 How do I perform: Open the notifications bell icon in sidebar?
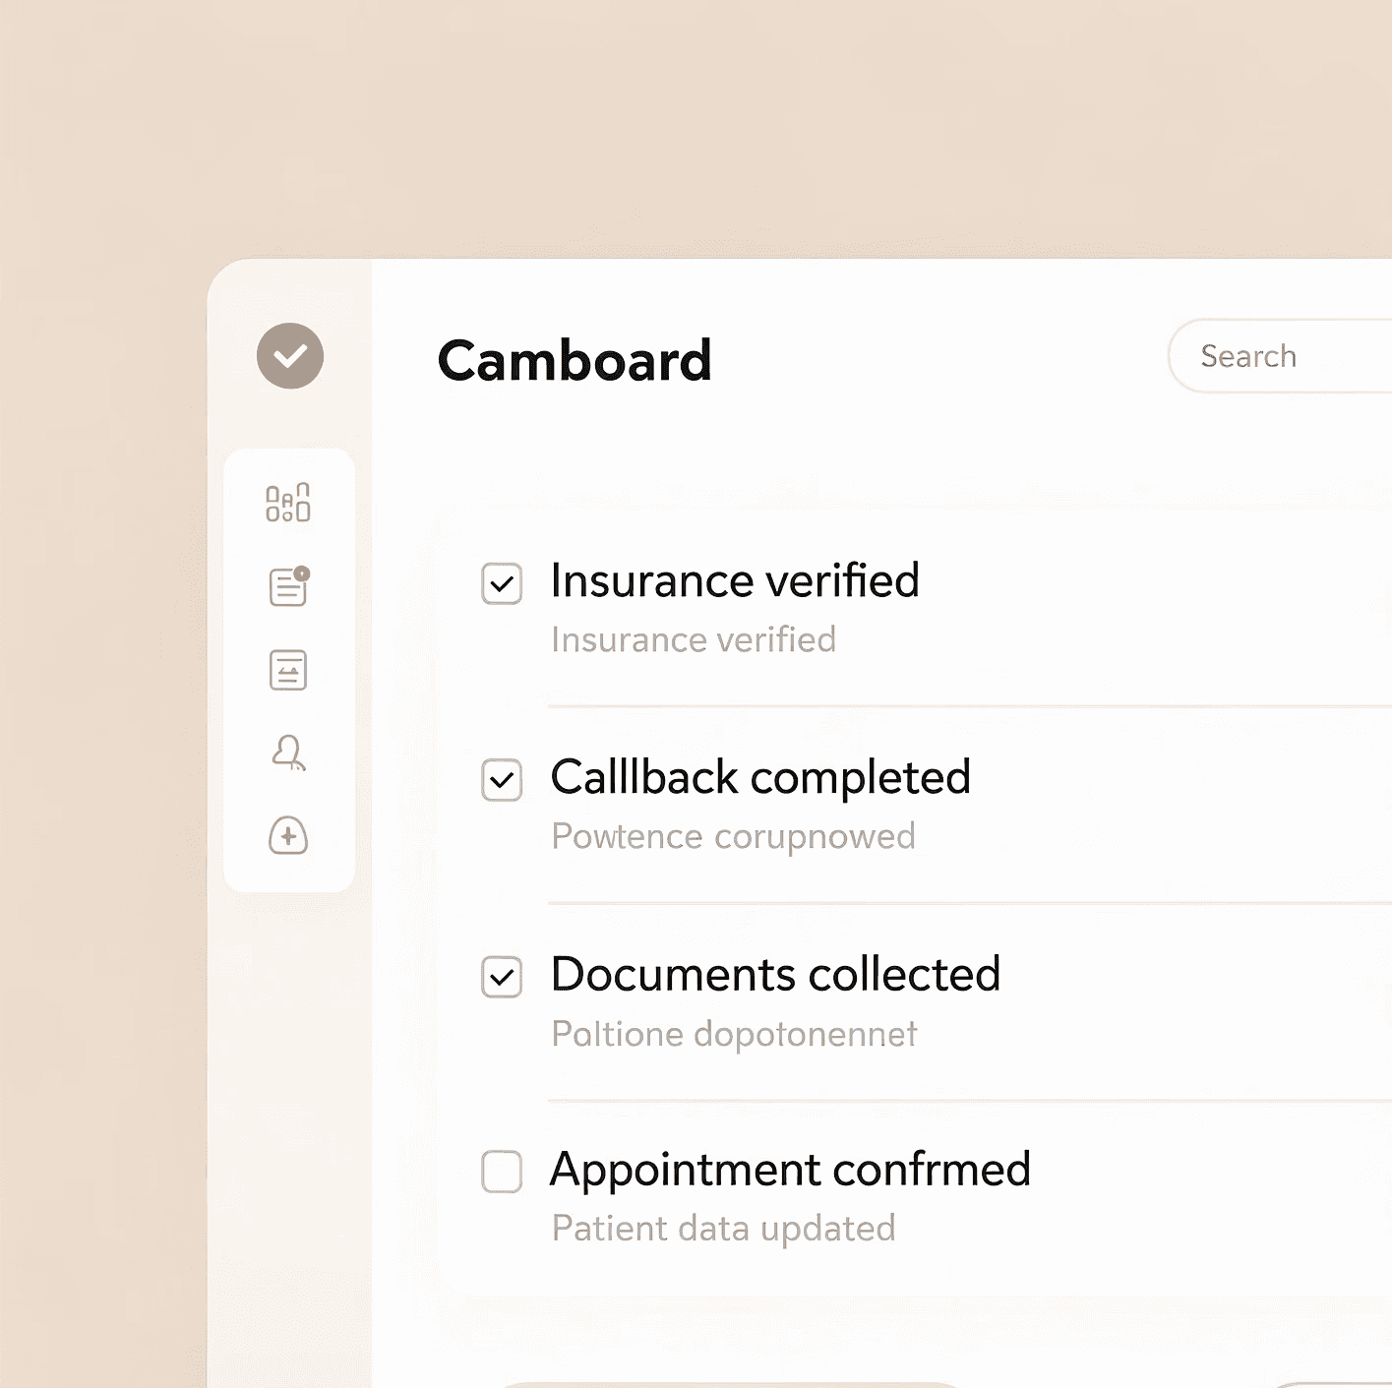(288, 753)
